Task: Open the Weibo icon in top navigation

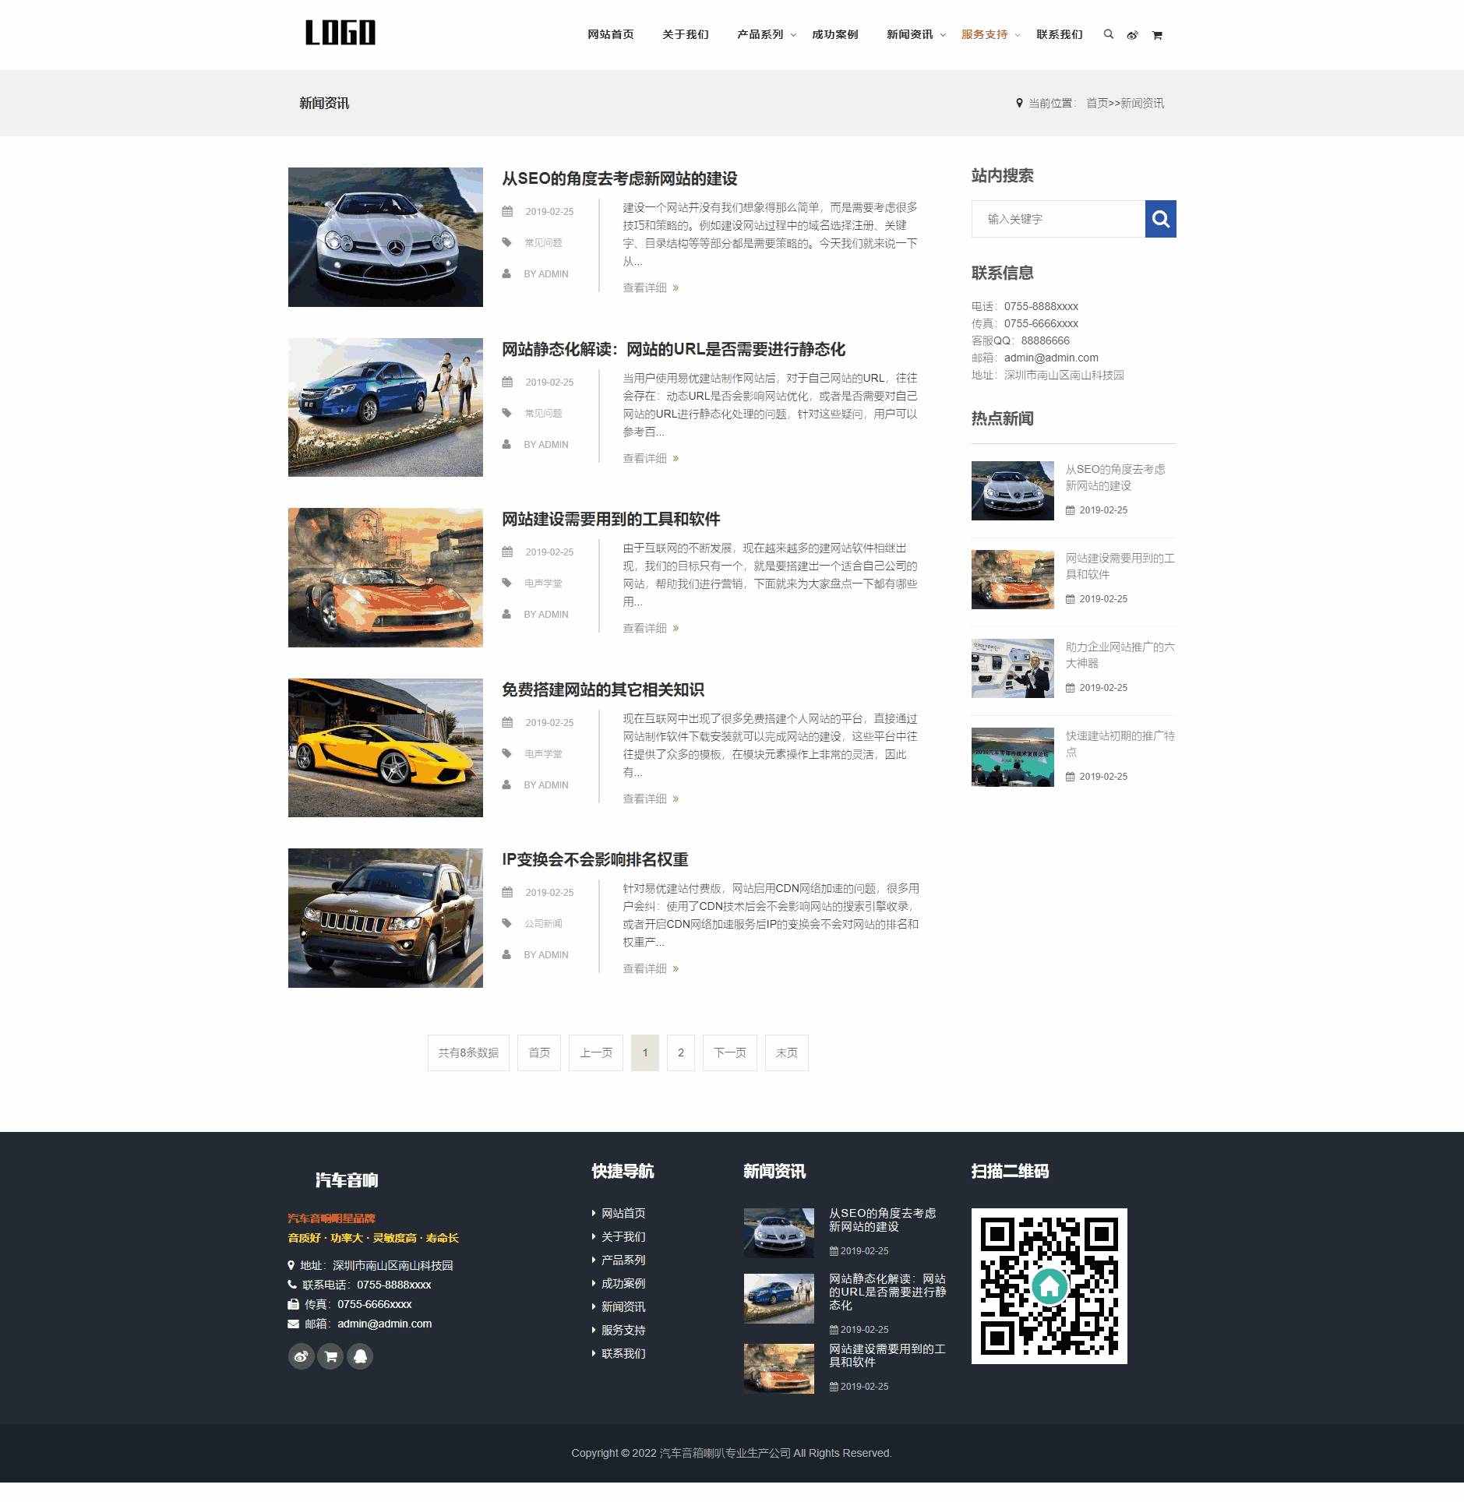Action: coord(1132,35)
